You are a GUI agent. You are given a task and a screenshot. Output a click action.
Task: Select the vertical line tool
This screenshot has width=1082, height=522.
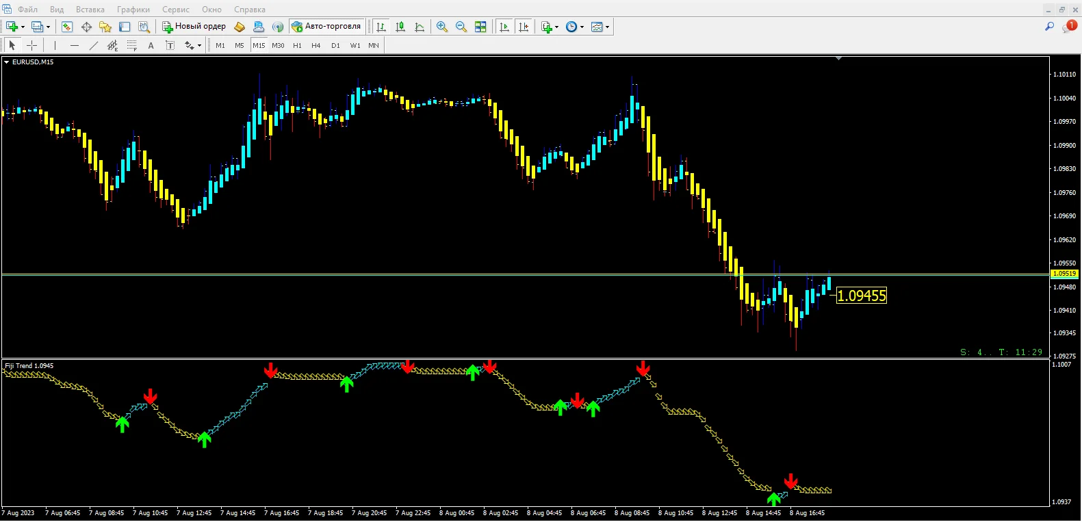[x=55, y=45]
